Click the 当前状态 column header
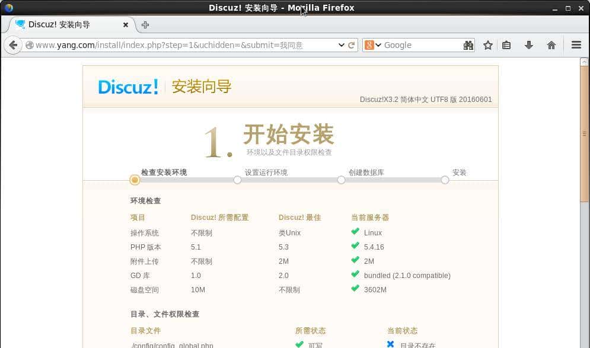Screen dimensions: 590x348 [402, 331]
